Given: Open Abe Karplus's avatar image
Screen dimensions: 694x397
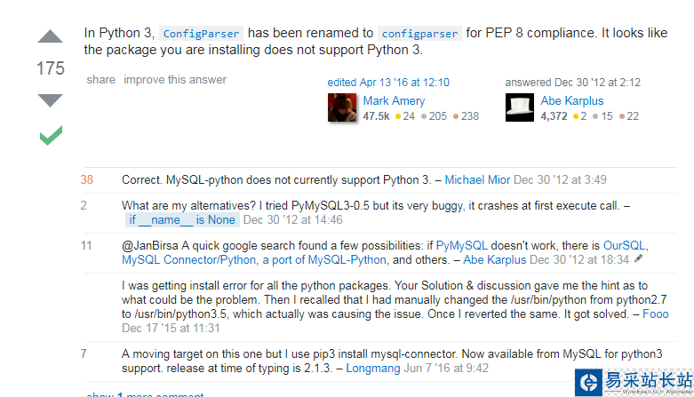Looking at the screenshot, I should [x=520, y=107].
